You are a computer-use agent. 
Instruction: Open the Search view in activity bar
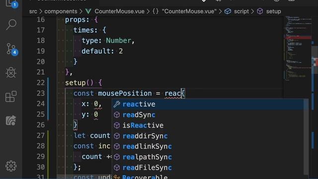point(11,25)
